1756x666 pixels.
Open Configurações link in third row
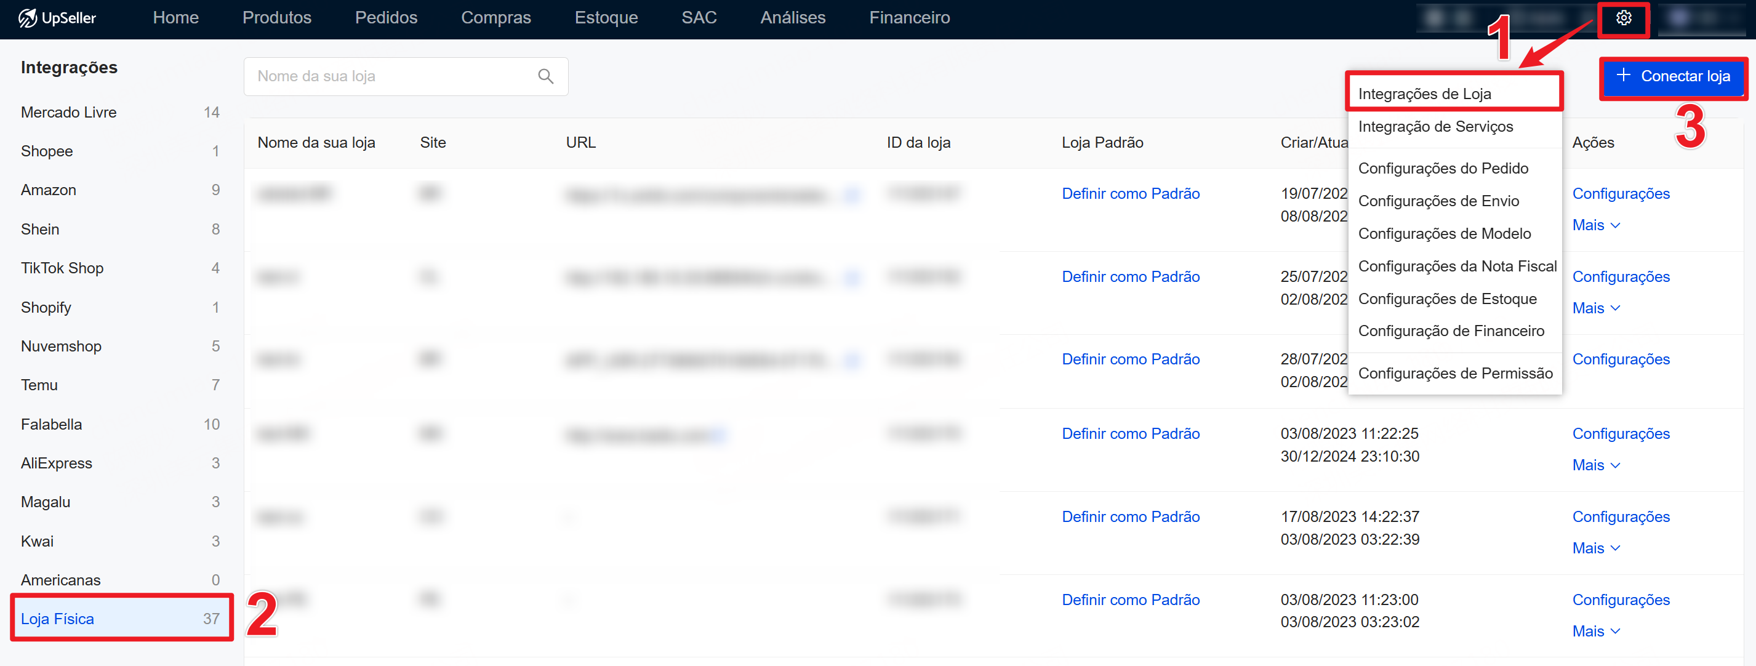coord(1621,359)
